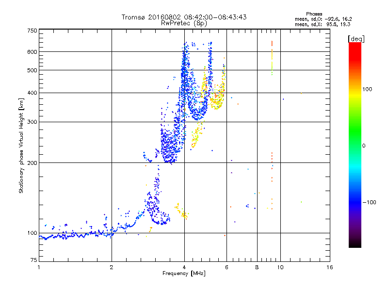The height and width of the screenshot is (291, 388).
Task: Select the 'Phases' header text
Action: tap(314, 14)
